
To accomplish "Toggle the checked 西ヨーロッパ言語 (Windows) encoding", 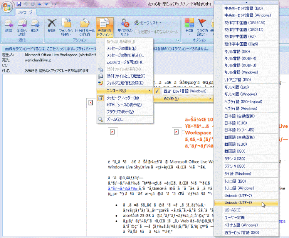I will click(x=185, y=91).
